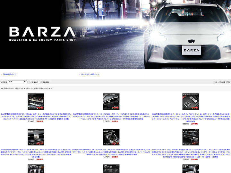Click the シフトレバーベゼル product thumbnail

click(111, 137)
